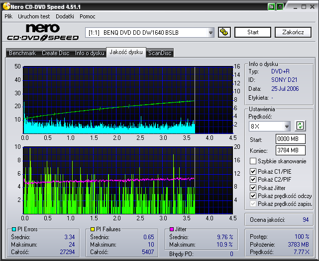Click the Koniec field showing 3784 MB
The height and width of the screenshot is (261, 319).
291,150
